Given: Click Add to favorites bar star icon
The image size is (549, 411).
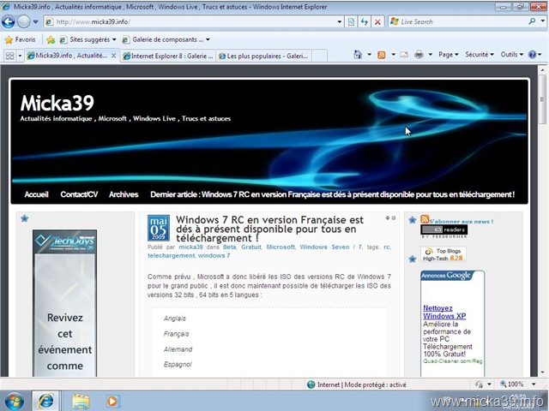Looking at the screenshot, I should tap(51, 40).
